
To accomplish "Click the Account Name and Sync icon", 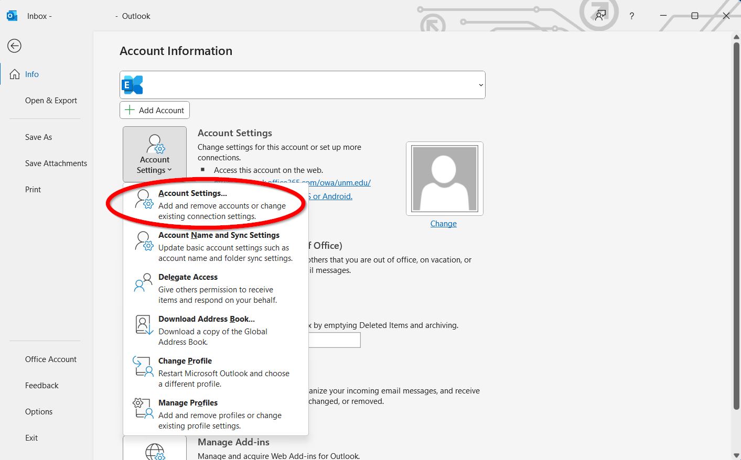I will coord(144,241).
